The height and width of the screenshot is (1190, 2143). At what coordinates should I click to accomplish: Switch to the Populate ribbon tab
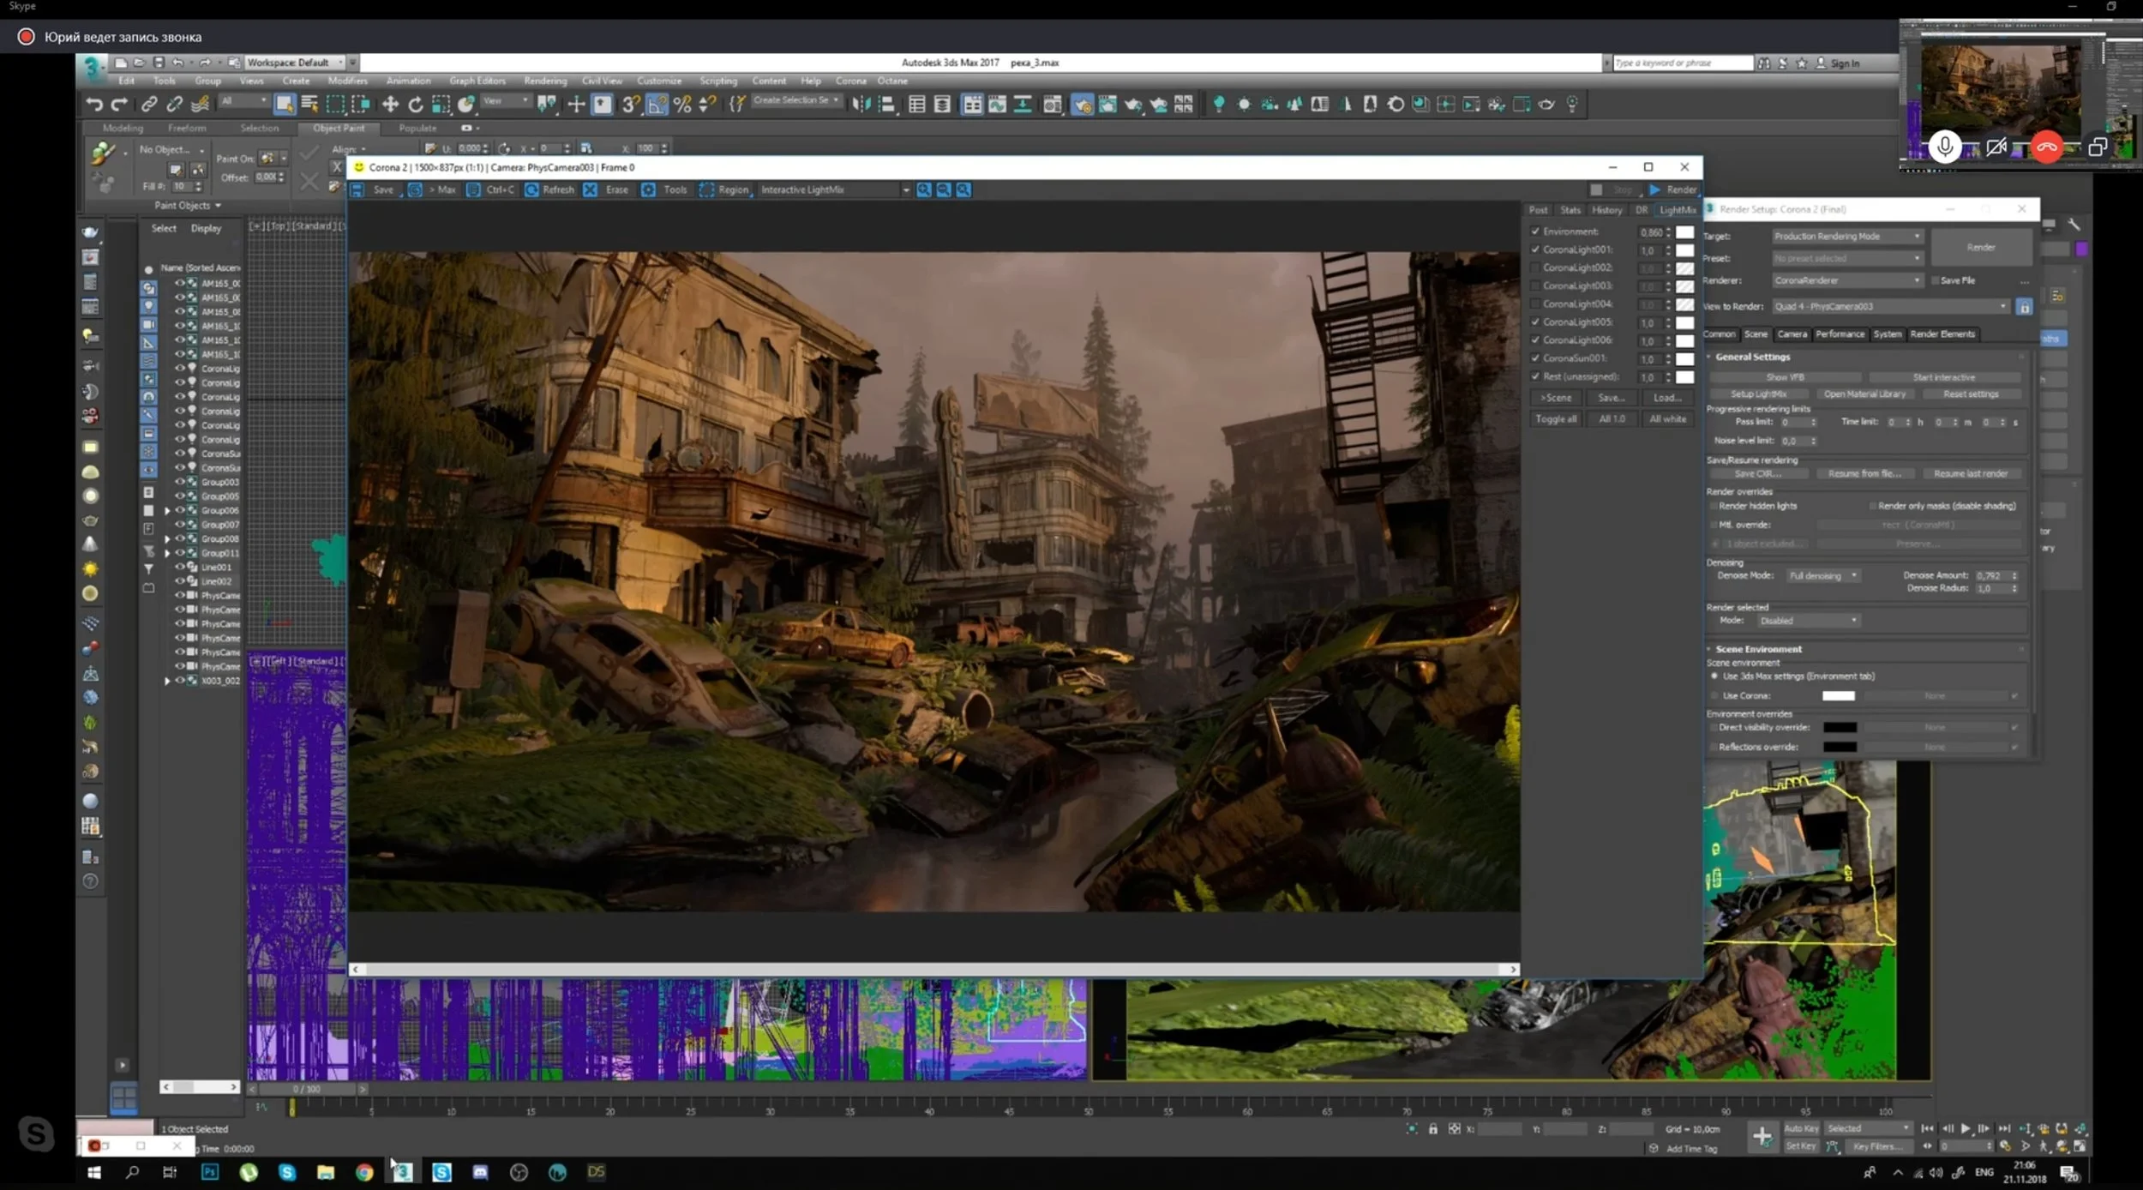tap(417, 128)
